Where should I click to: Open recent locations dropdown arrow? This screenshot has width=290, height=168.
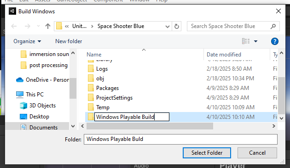tap(38, 26)
